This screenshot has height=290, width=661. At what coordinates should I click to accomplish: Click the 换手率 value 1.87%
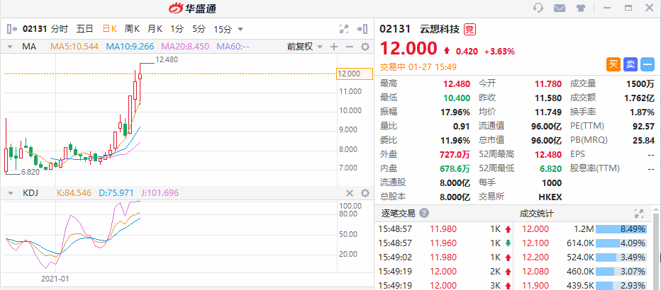(643, 112)
